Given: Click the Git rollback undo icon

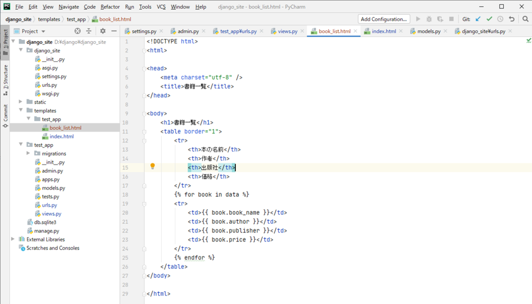Looking at the screenshot, I should tap(512, 19).
